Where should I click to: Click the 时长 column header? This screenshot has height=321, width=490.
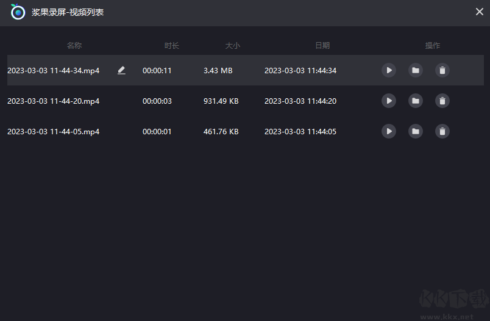click(x=172, y=46)
